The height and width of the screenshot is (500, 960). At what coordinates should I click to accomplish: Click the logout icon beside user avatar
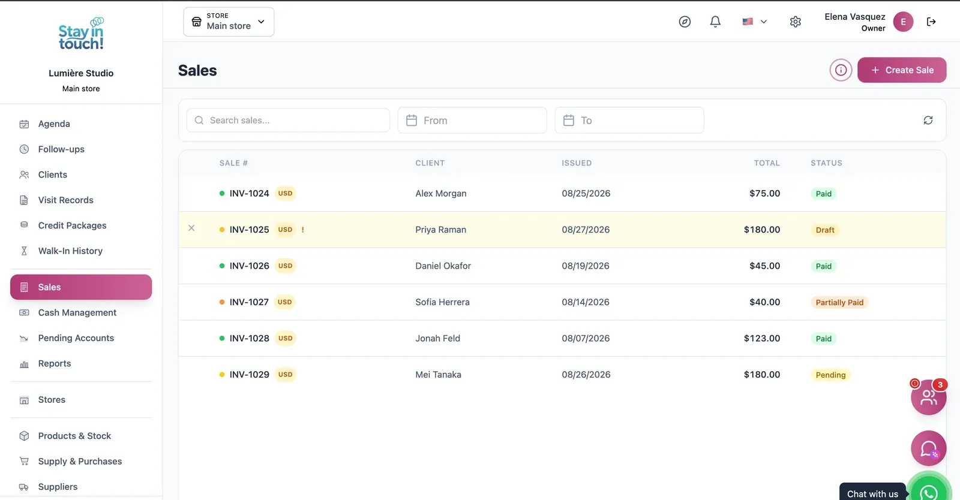931,22
